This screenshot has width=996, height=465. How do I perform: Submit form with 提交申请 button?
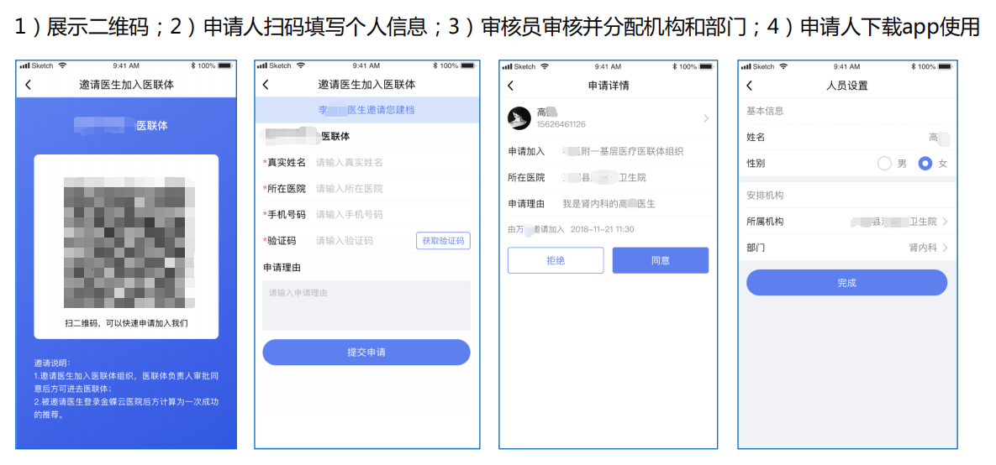click(366, 352)
